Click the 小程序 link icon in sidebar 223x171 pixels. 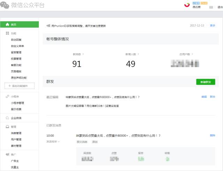click(7, 97)
